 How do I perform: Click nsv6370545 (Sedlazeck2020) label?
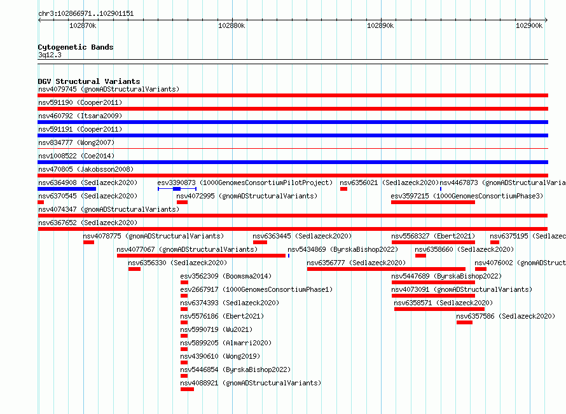pos(88,196)
